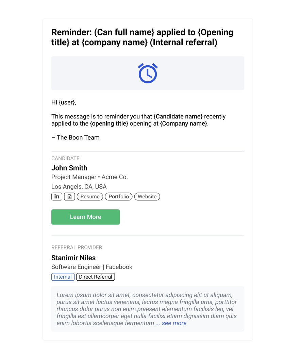Click the Internal tag badge
The height and width of the screenshot is (362, 300).
pyautogui.click(x=63, y=277)
